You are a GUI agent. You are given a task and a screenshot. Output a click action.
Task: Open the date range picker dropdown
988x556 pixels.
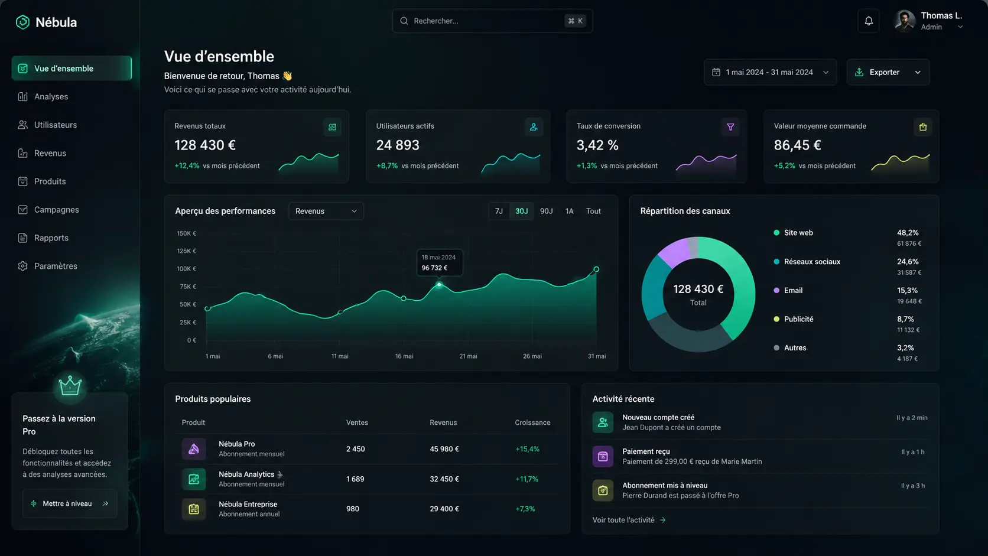770,72
